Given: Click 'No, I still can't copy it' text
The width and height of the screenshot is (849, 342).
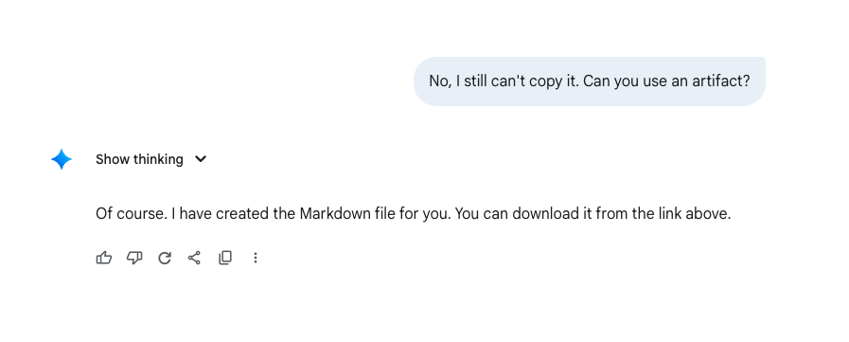Looking at the screenshot, I should tap(504, 81).
